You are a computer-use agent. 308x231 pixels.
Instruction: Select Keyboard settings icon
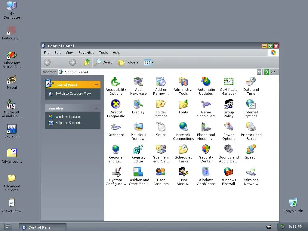[x=116, y=129]
